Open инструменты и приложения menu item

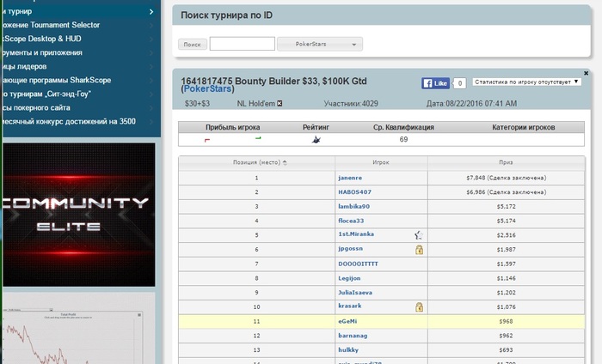(x=41, y=52)
